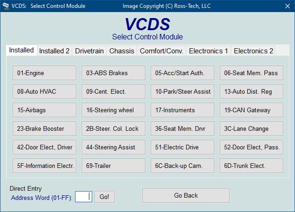Viewport: 295px width, 212px height.
Task: Select the 03-ABS Brakes module
Action: 113,73
